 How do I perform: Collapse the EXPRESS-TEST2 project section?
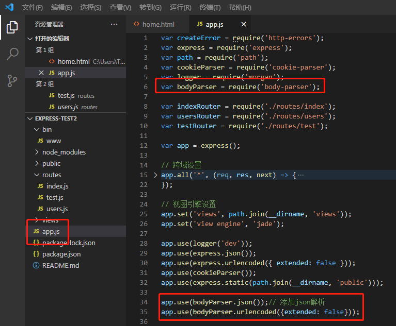pos(30,118)
